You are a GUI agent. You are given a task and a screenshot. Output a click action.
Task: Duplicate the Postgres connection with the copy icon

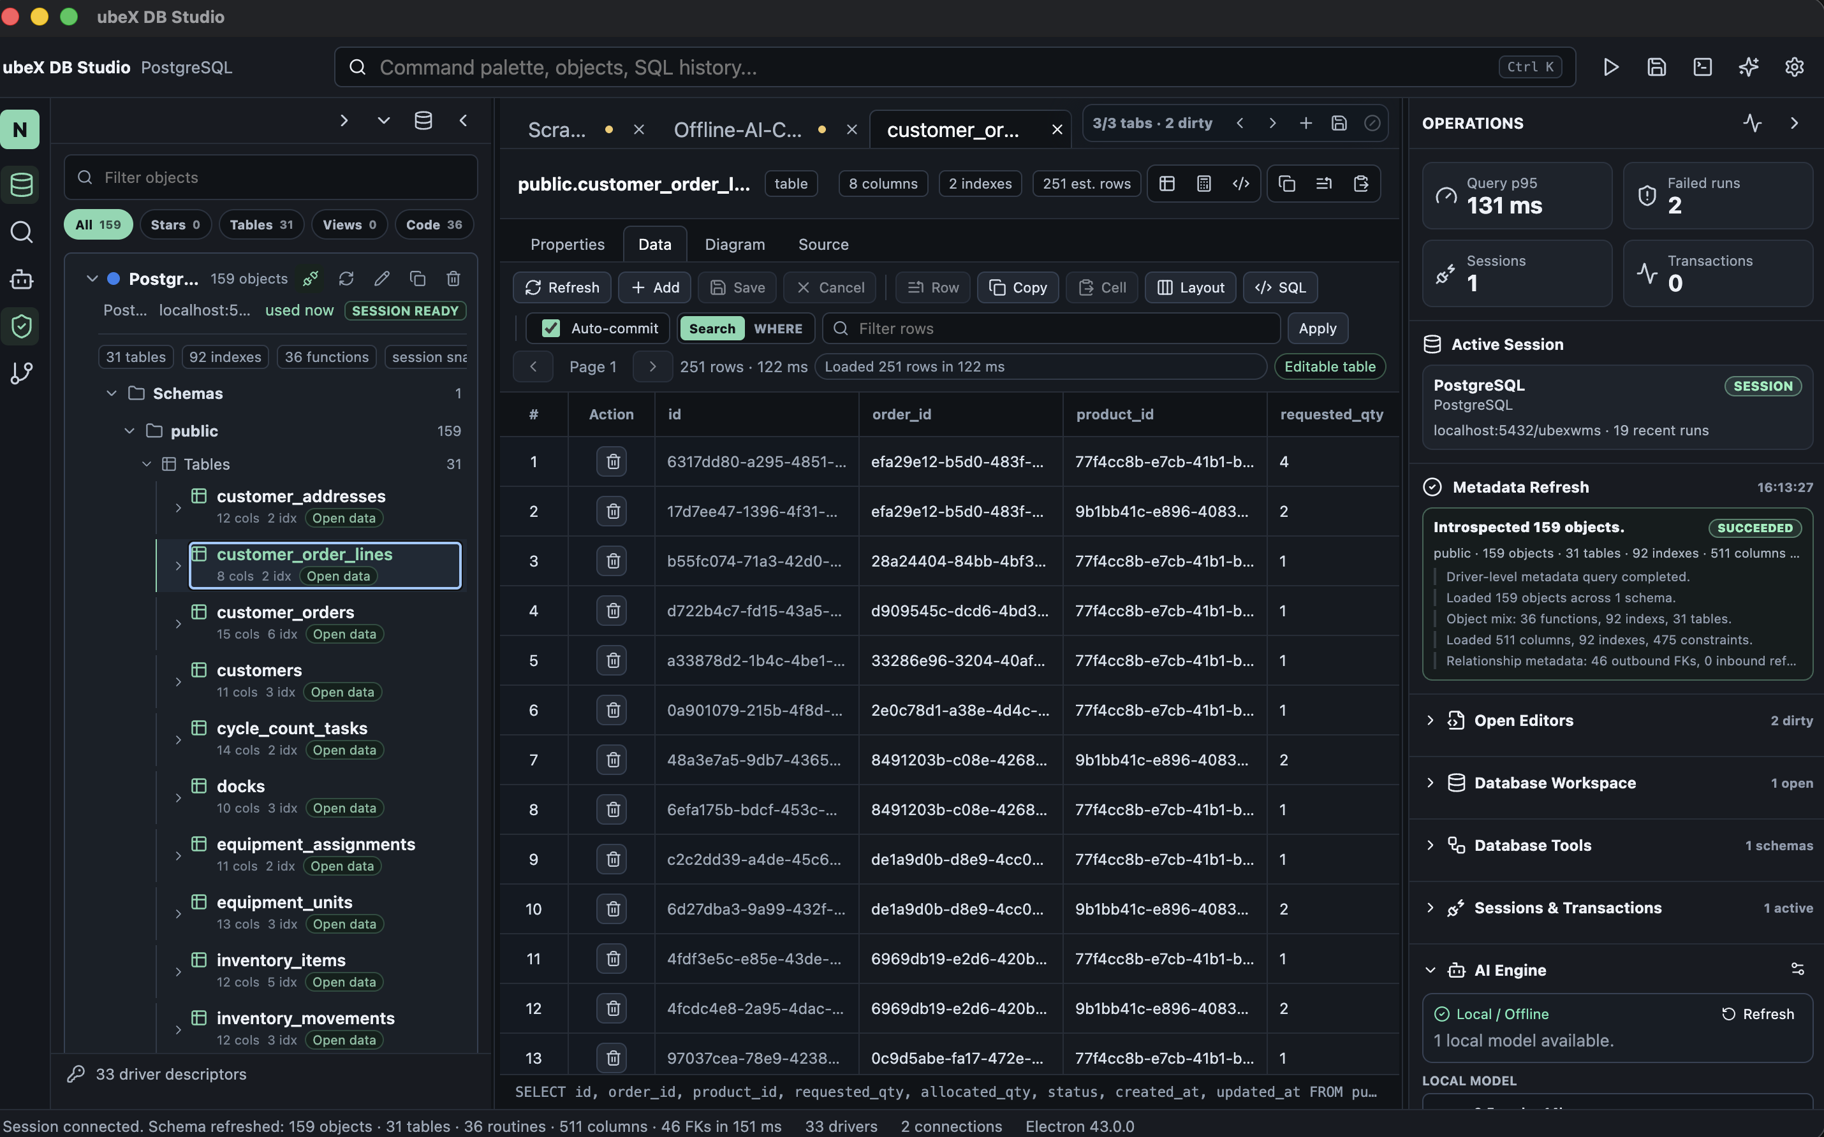coord(418,279)
